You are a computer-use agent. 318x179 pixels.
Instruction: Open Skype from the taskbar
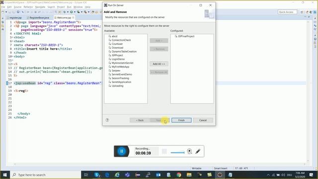click(x=97, y=175)
